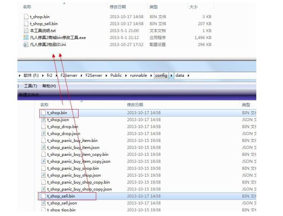Click the 凡人修真2物品ID.ini config icon
This screenshot has width=283, height=216.
[x=26, y=44]
